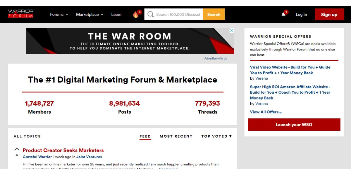Open View All Offers link
351x175 pixels.
coord(266,112)
